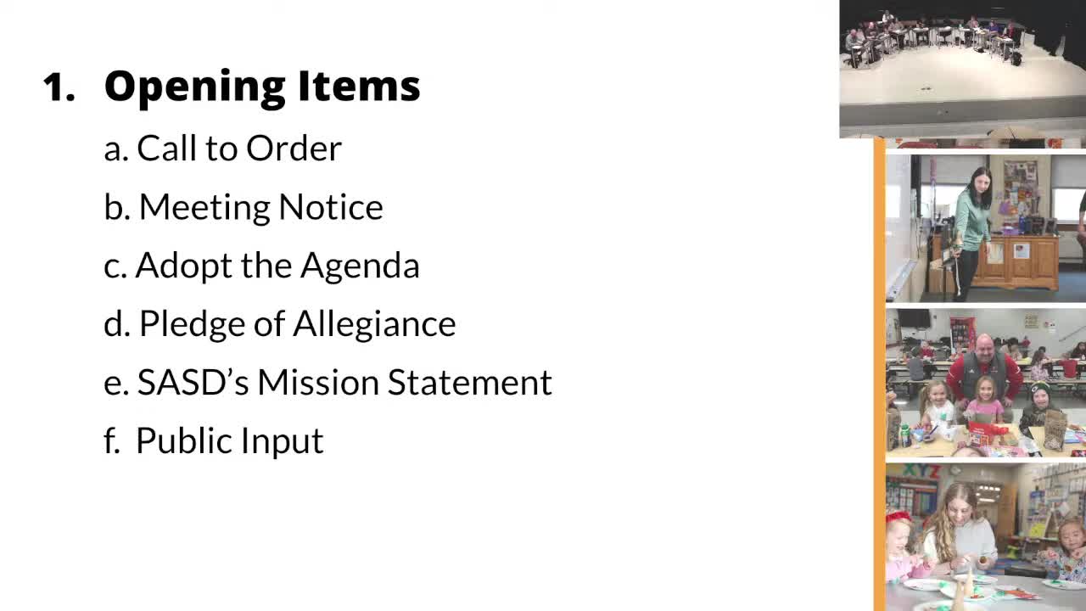
Task: Click the "Opening Items" slide heading
Action: coord(261,86)
